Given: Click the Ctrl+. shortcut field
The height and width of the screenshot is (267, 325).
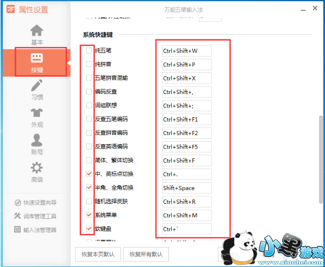Looking at the screenshot, I should click(x=186, y=174).
